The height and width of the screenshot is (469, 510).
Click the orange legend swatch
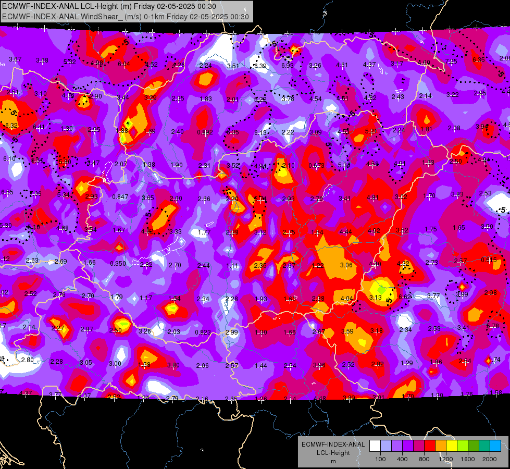pyautogui.click(x=441, y=446)
